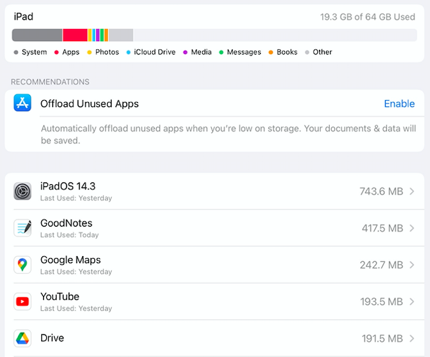Click the gray System segment of storage bar
The height and width of the screenshot is (357, 430).
point(37,35)
